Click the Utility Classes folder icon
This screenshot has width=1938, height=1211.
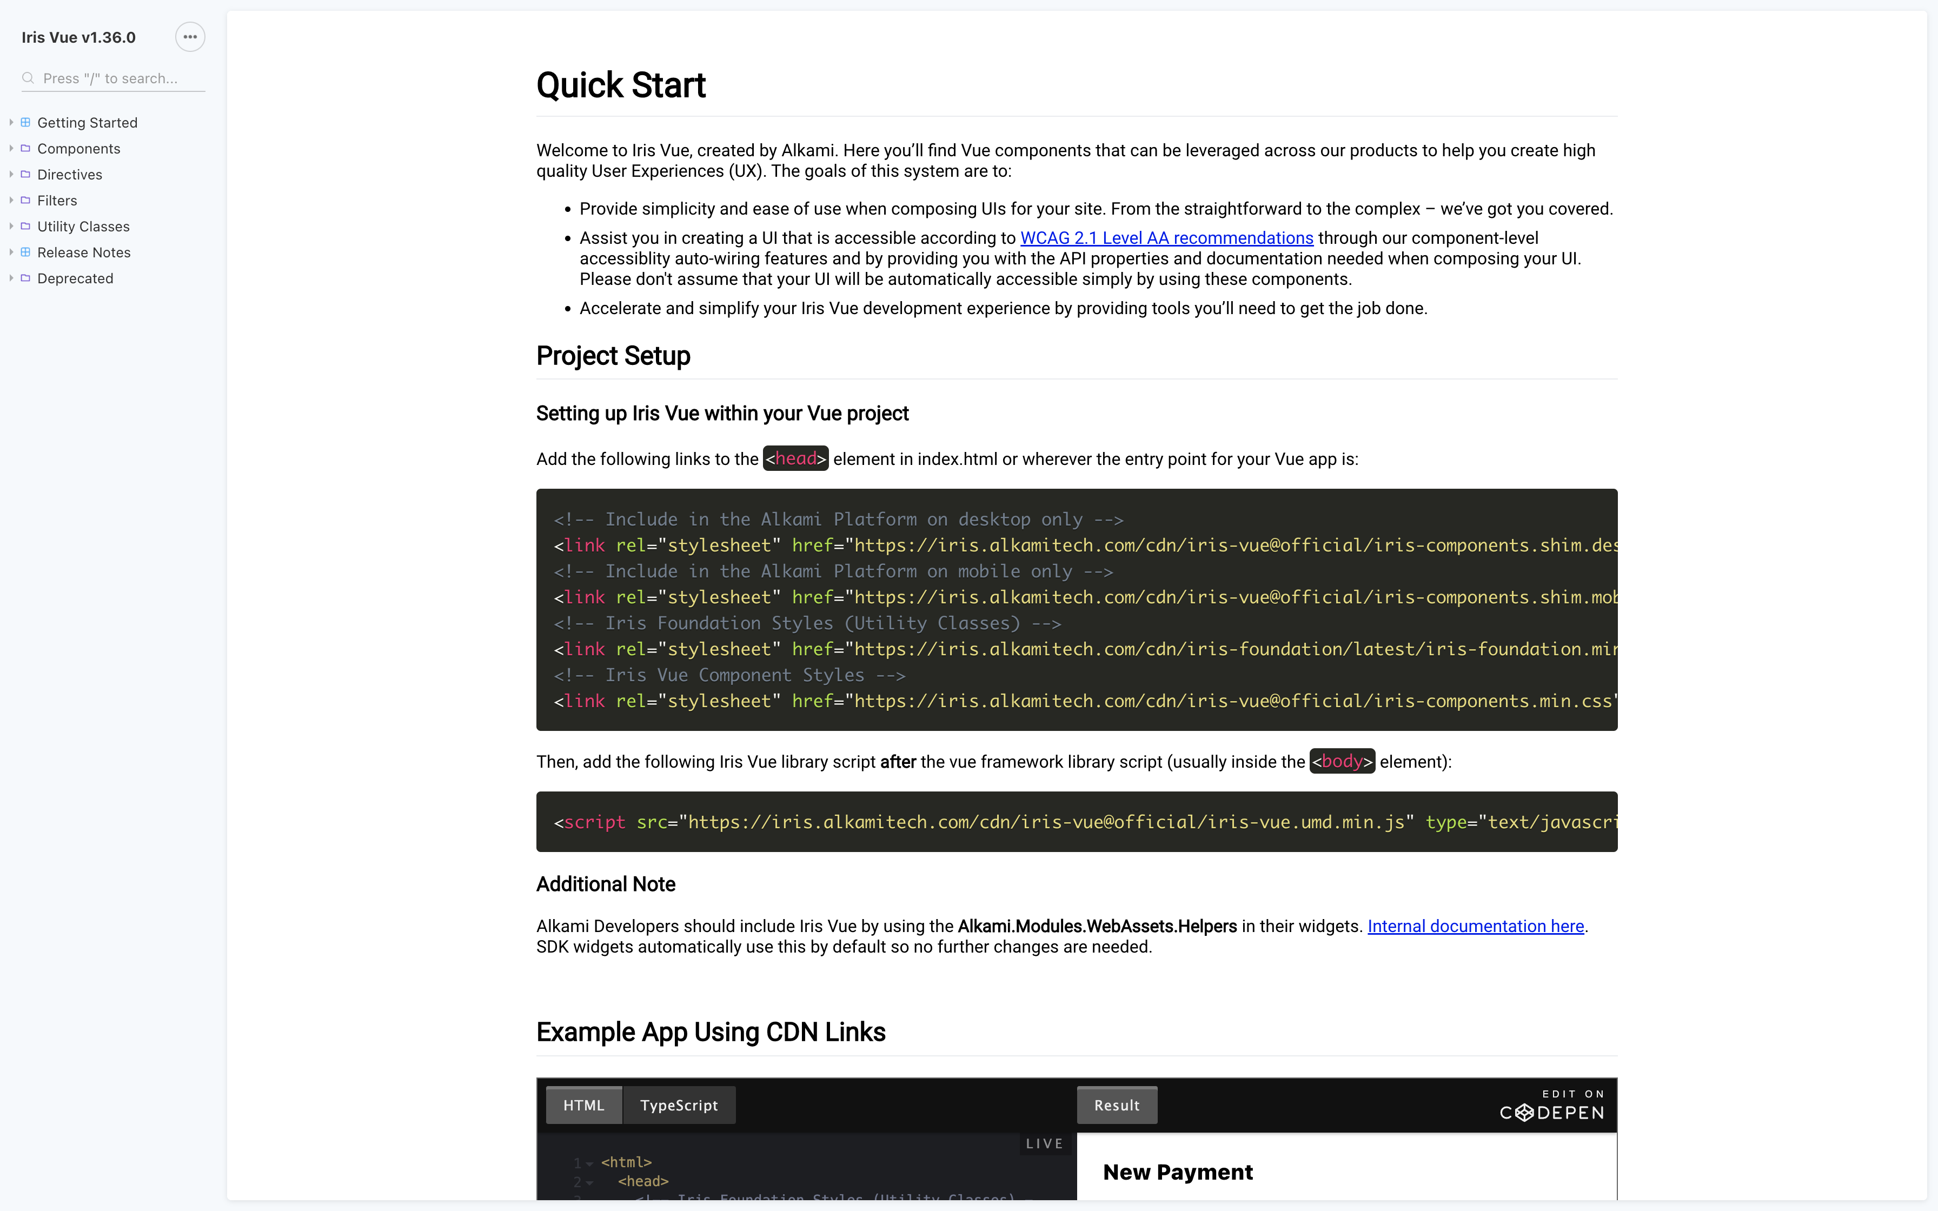pos(25,226)
